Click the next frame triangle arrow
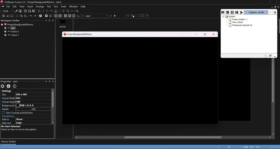This screenshot has height=149, width=280. [115, 16]
